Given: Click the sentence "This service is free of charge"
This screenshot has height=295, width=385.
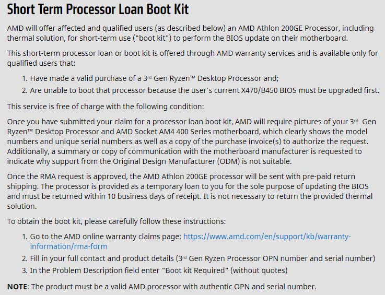Looking at the screenshot, I should pos(105,107).
